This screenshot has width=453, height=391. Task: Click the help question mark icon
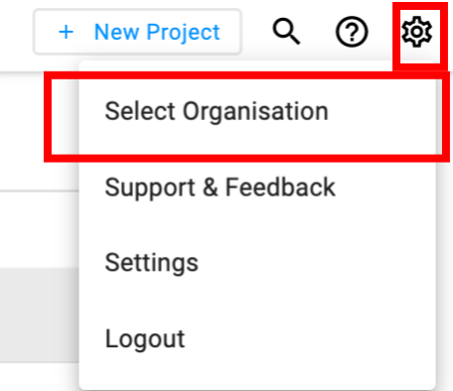pyautogui.click(x=352, y=32)
